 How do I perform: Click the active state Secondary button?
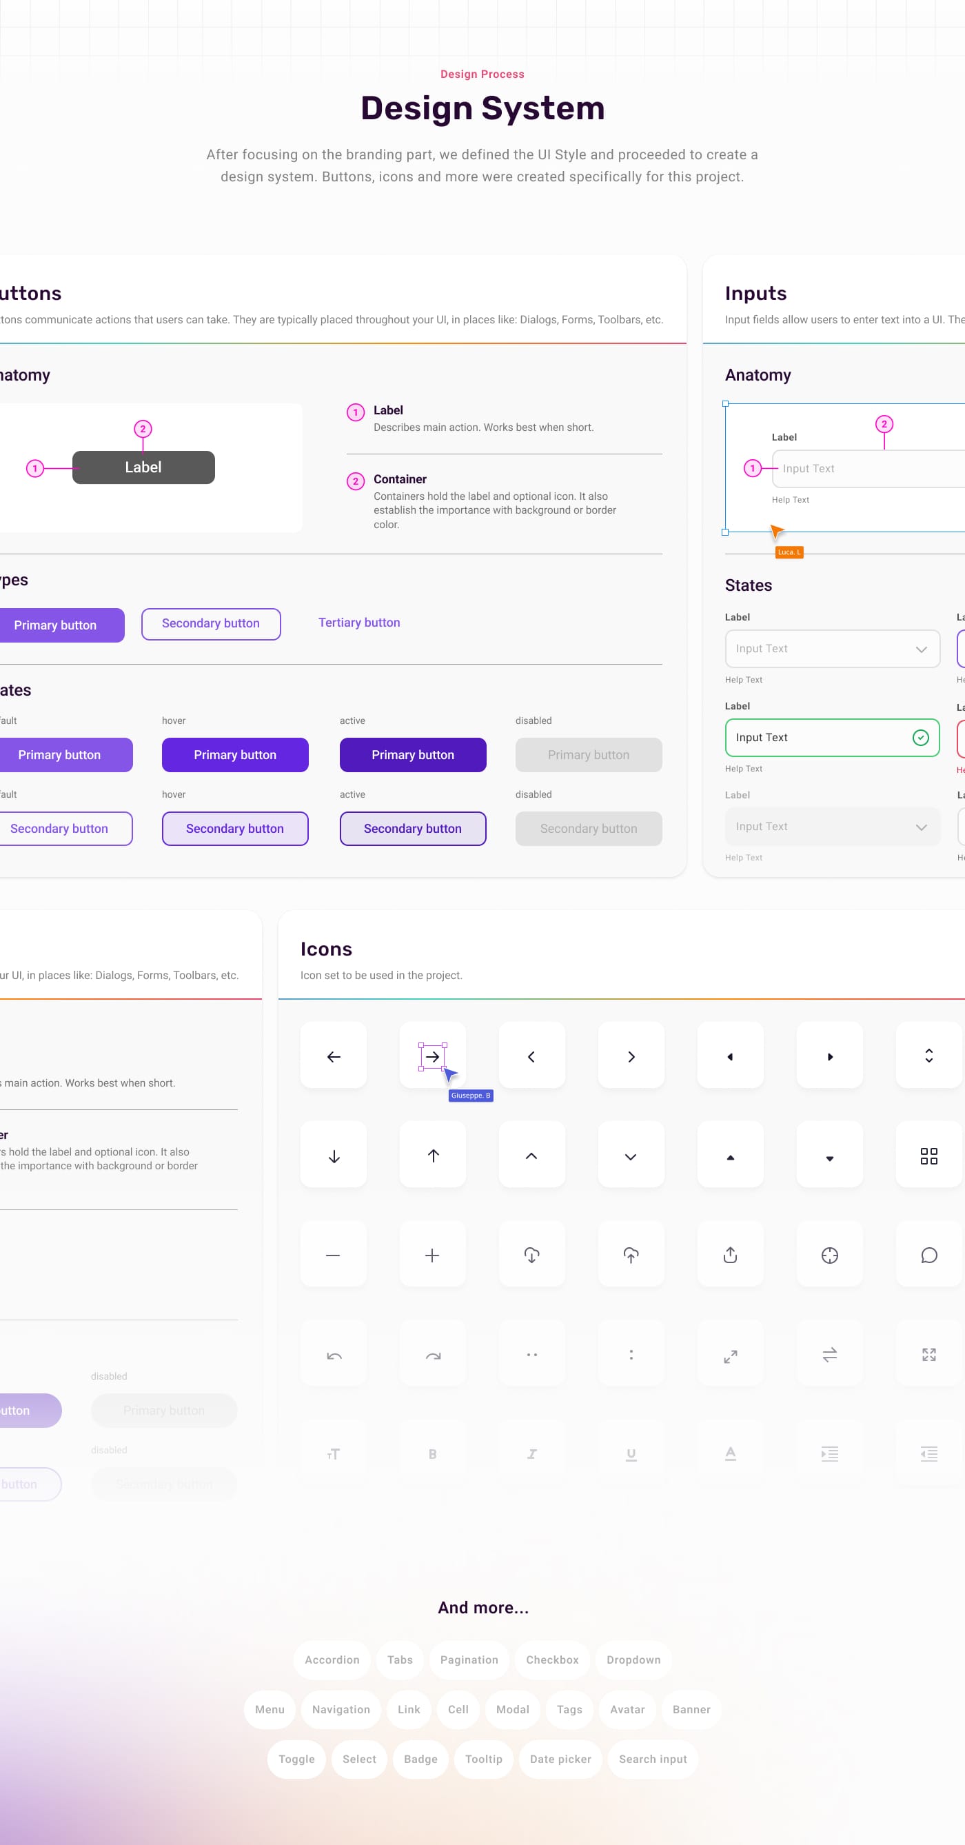point(412,829)
